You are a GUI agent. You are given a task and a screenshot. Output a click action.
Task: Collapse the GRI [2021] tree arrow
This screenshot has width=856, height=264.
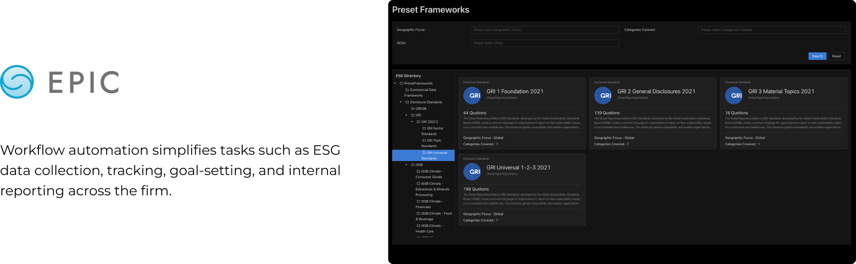[412, 122]
